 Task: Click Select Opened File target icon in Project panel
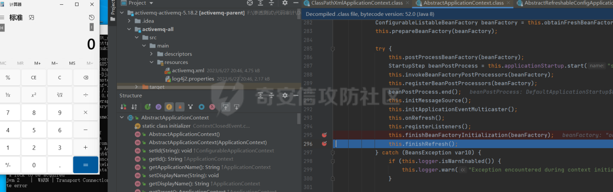[x=250, y=3]
